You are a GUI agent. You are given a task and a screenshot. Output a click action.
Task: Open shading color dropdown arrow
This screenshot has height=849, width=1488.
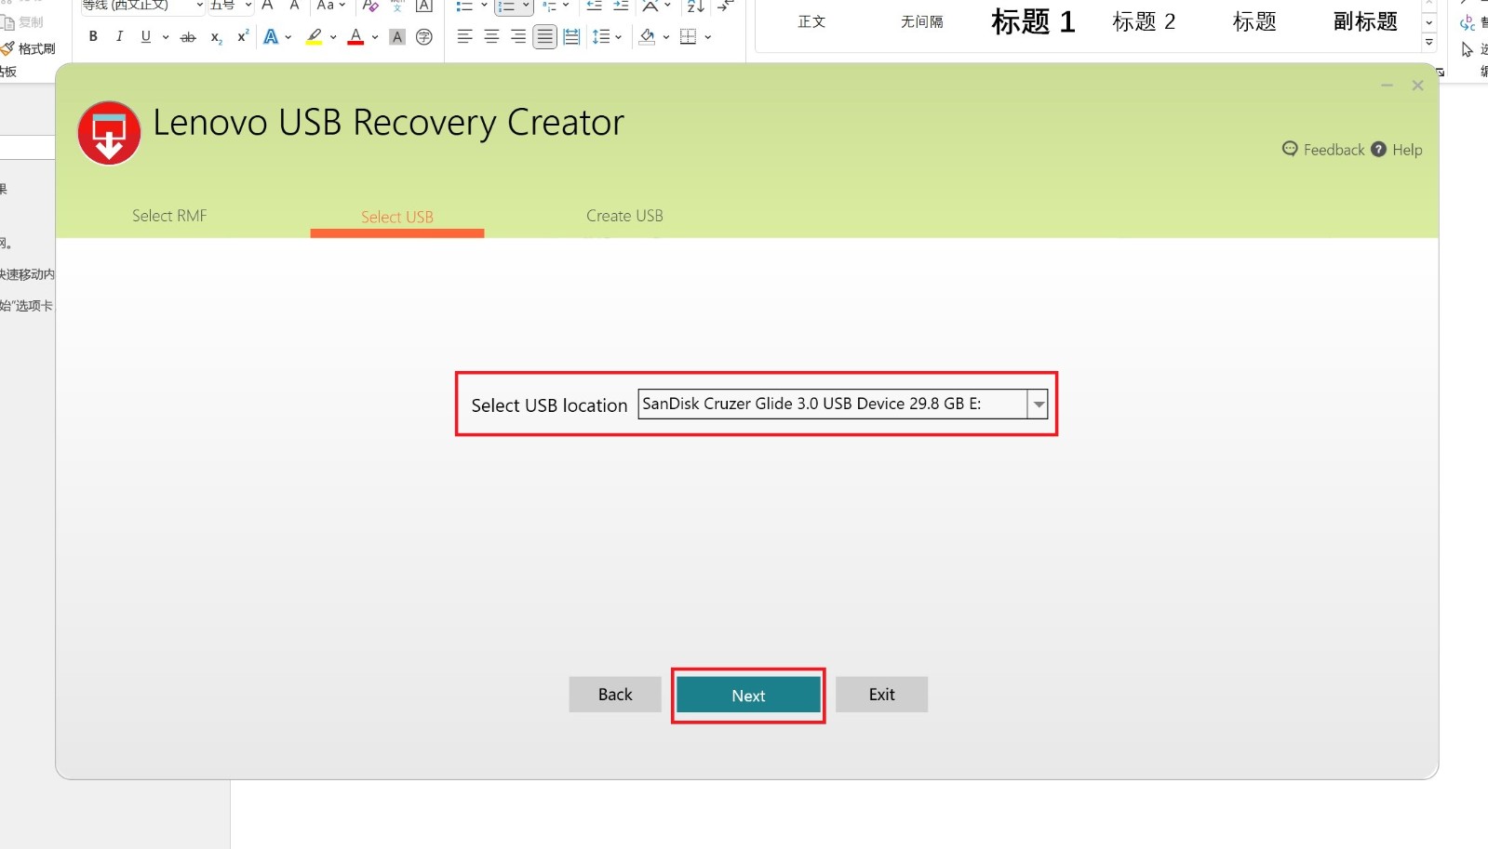point(666,37)
